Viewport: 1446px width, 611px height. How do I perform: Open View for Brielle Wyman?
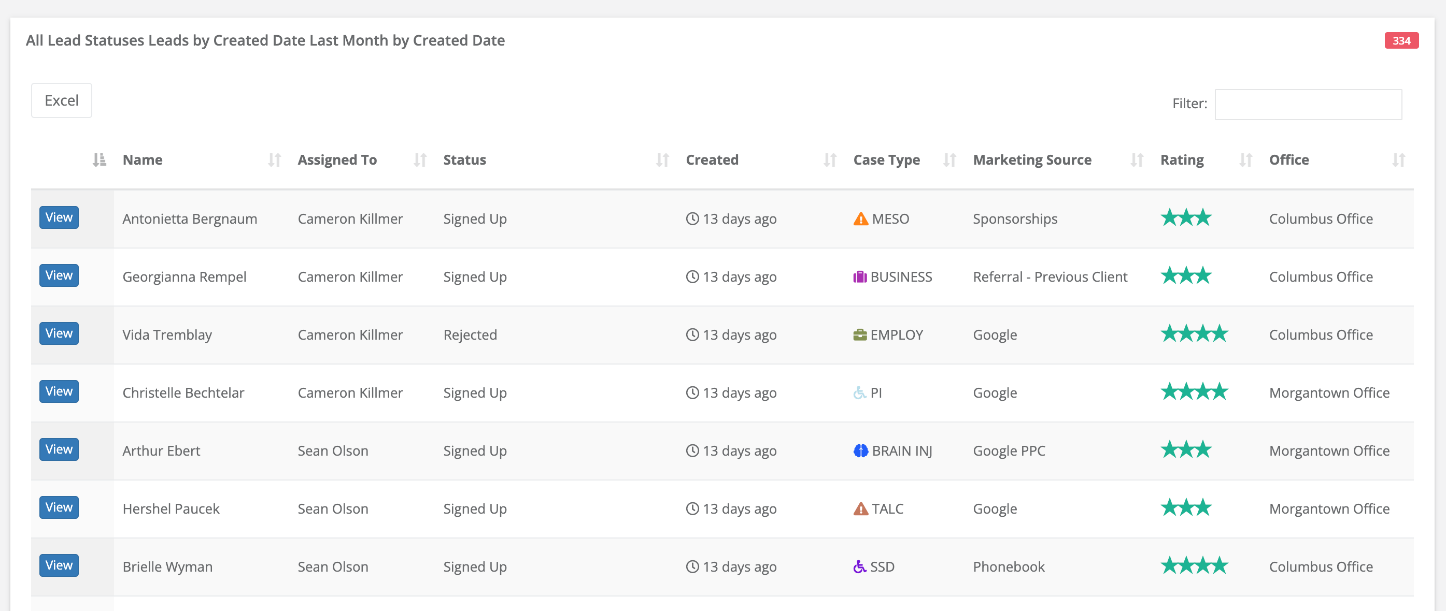[59, 565]
